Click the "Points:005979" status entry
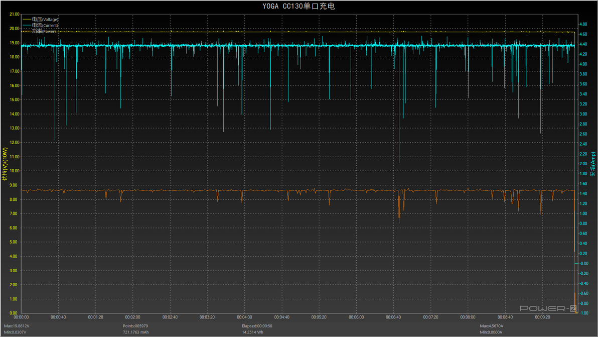 135,326
